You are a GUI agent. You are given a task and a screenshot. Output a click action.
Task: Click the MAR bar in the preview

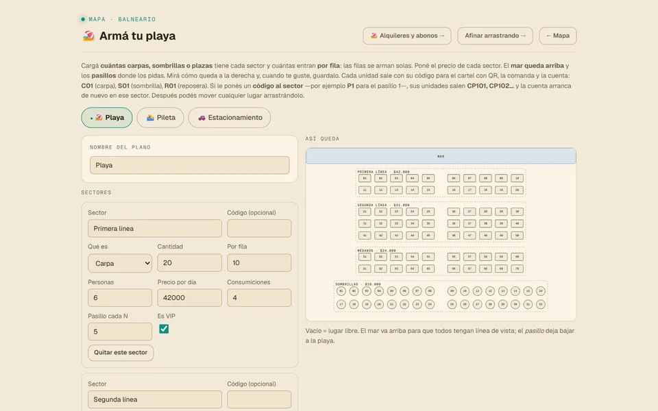point(441,156)
